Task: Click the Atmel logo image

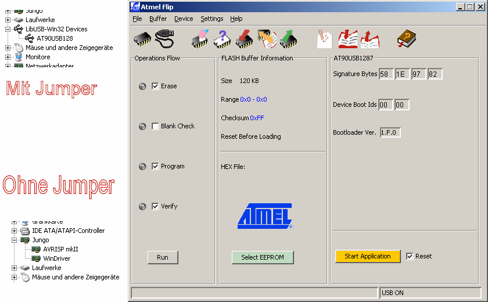Action: point(265,216)
